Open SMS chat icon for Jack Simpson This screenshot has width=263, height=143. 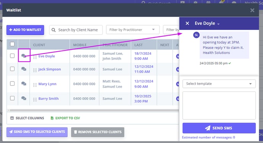pyautogui.click(x=24, y=69)
